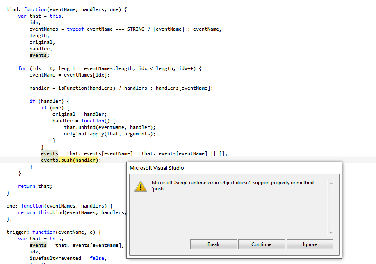Click 'return this.bind(eventNames' line
The height and width of the screenshot is (264, 376).
[72, 212]
